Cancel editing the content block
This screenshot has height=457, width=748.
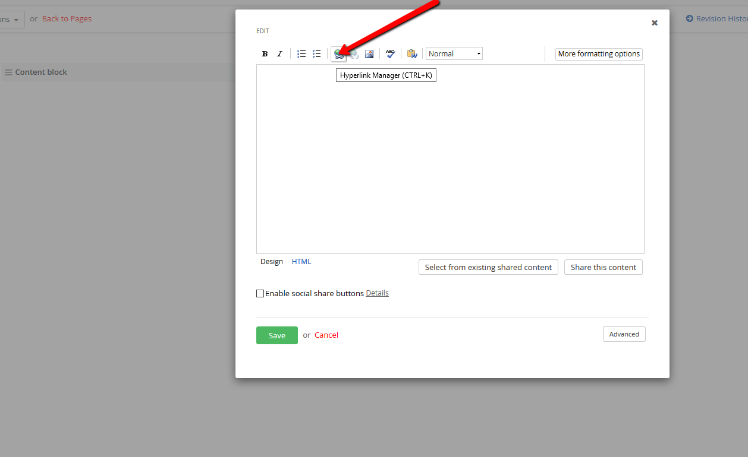point(326,335)
